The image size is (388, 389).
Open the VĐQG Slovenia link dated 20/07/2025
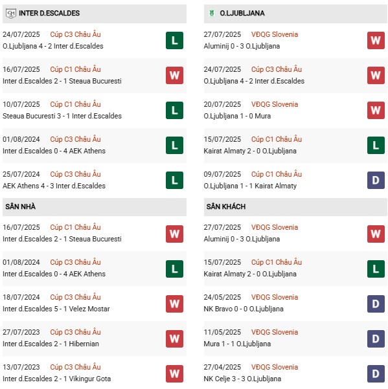[274, 104]
